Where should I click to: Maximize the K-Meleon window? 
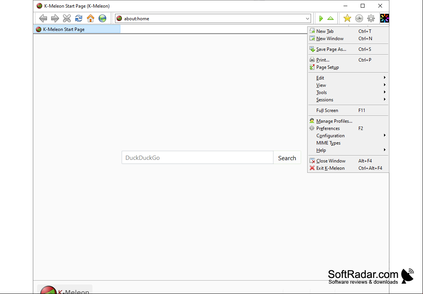click(x=363, y=6)
